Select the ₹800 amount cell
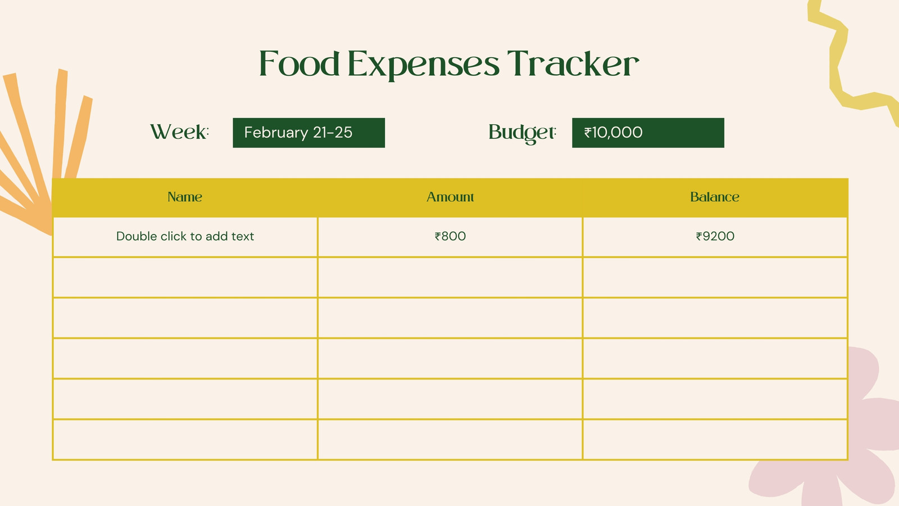Screen dimensions: 899x506 450,237
